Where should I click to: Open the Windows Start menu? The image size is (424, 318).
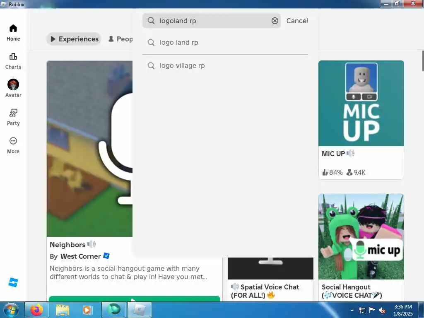(x=11, y=310)
